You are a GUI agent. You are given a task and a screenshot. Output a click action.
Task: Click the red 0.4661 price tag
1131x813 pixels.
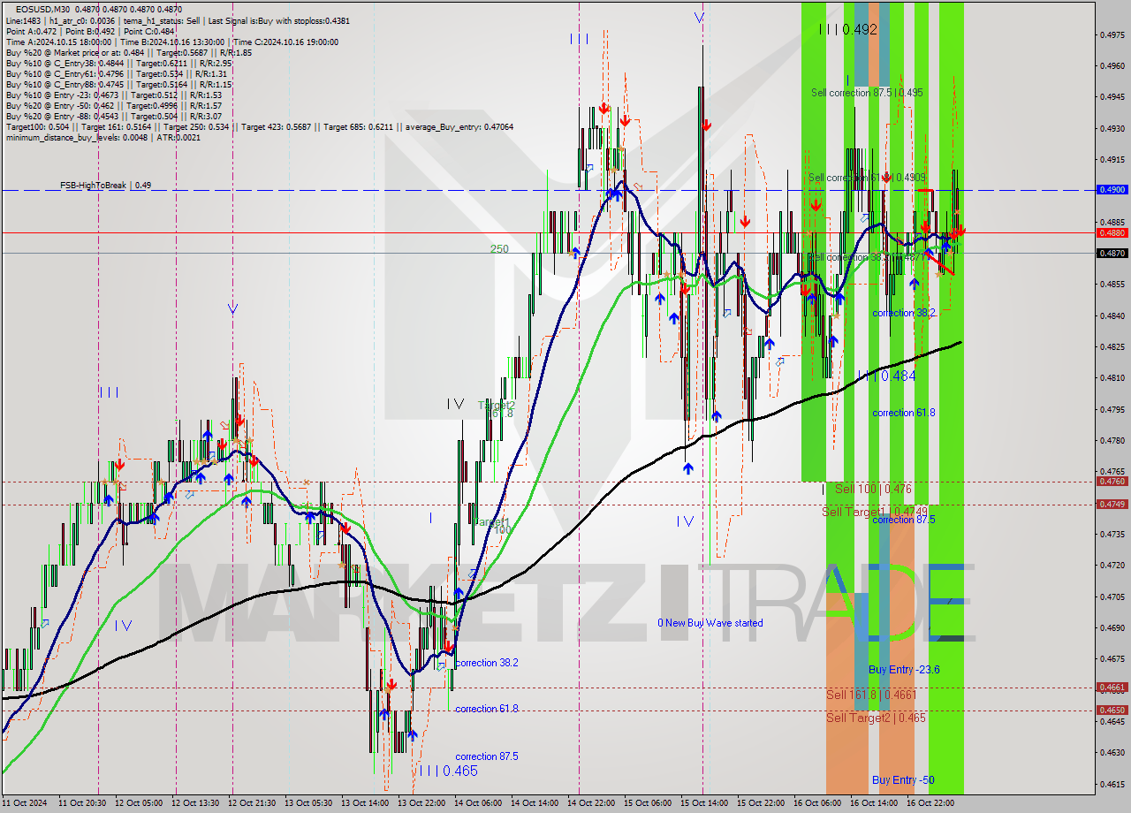tap(1111, 687)
